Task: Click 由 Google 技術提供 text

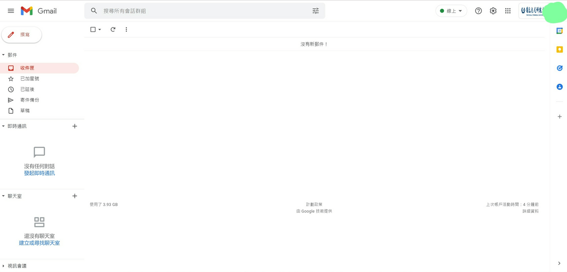Action: tap(314, 211)
